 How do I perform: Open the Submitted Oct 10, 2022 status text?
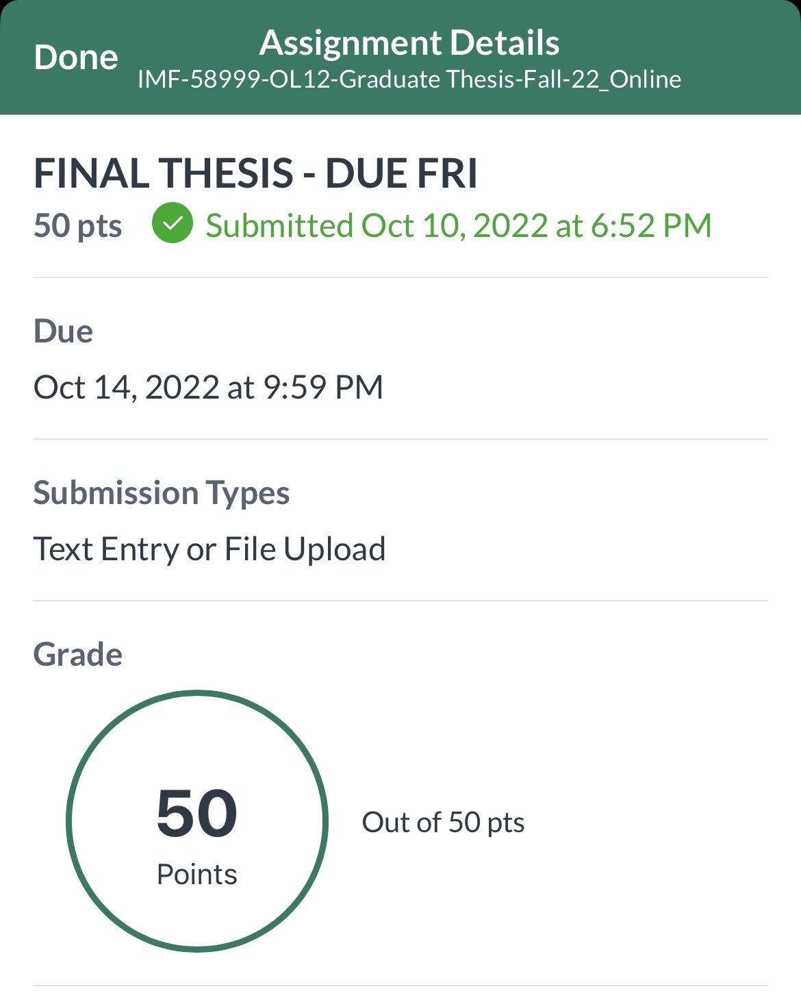coord(459,225)
